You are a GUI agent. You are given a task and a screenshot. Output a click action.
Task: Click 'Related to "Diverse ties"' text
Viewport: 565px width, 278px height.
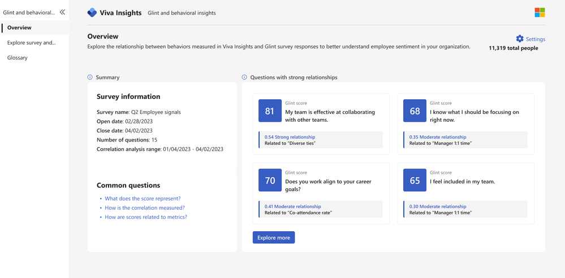[291, 143]
